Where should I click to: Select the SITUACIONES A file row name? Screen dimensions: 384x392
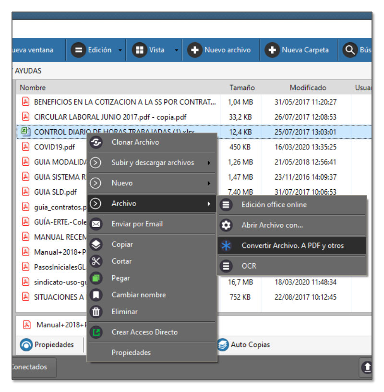59,297
